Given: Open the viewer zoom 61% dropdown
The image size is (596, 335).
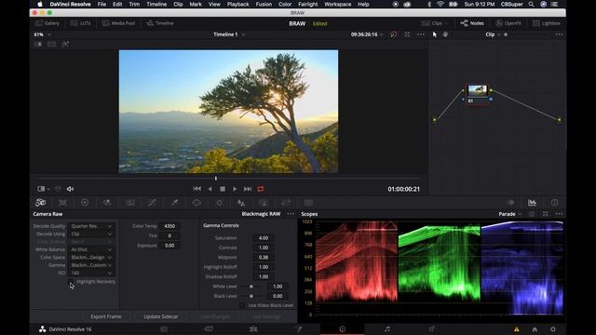Looking at the screenshot, I should pyautogui.click(x=43, y=34).
